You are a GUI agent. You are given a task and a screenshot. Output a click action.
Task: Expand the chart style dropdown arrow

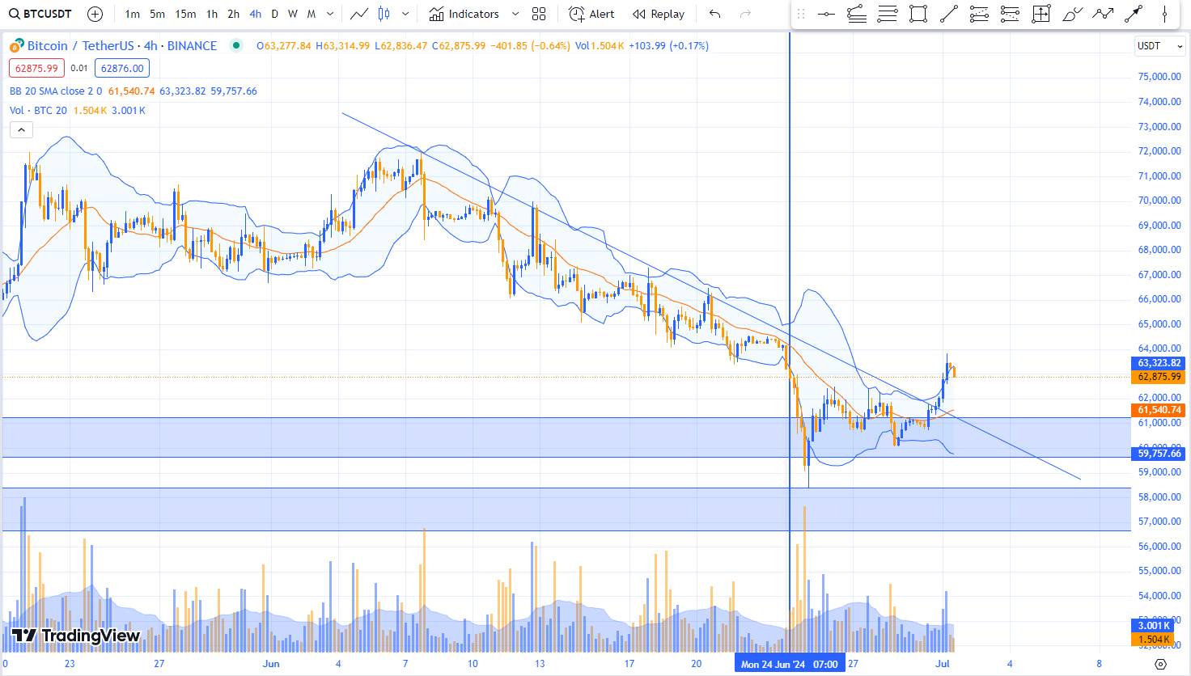point(405,14)
